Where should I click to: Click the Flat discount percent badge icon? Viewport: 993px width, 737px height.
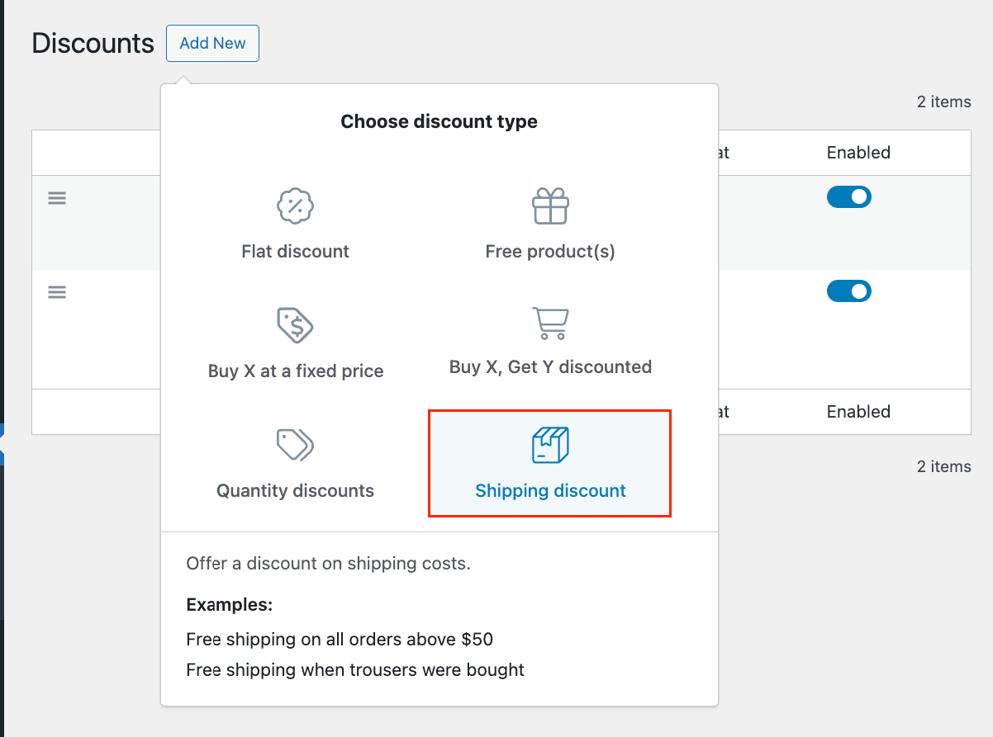click(x=295, y=206)
